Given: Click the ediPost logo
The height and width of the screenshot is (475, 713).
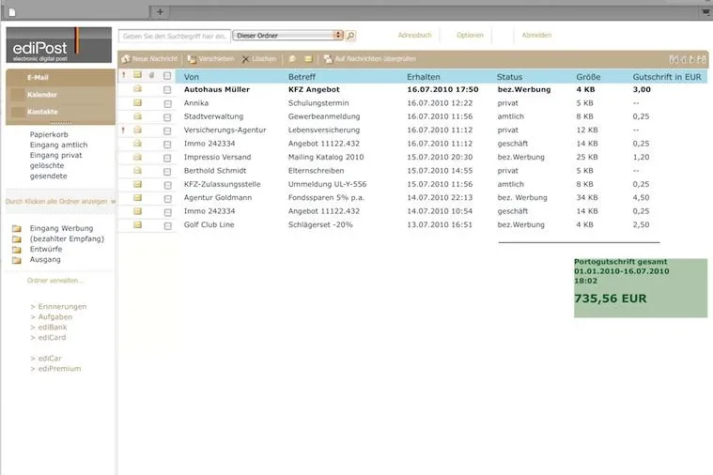Looking at the screenshot, I should point(58,45).
